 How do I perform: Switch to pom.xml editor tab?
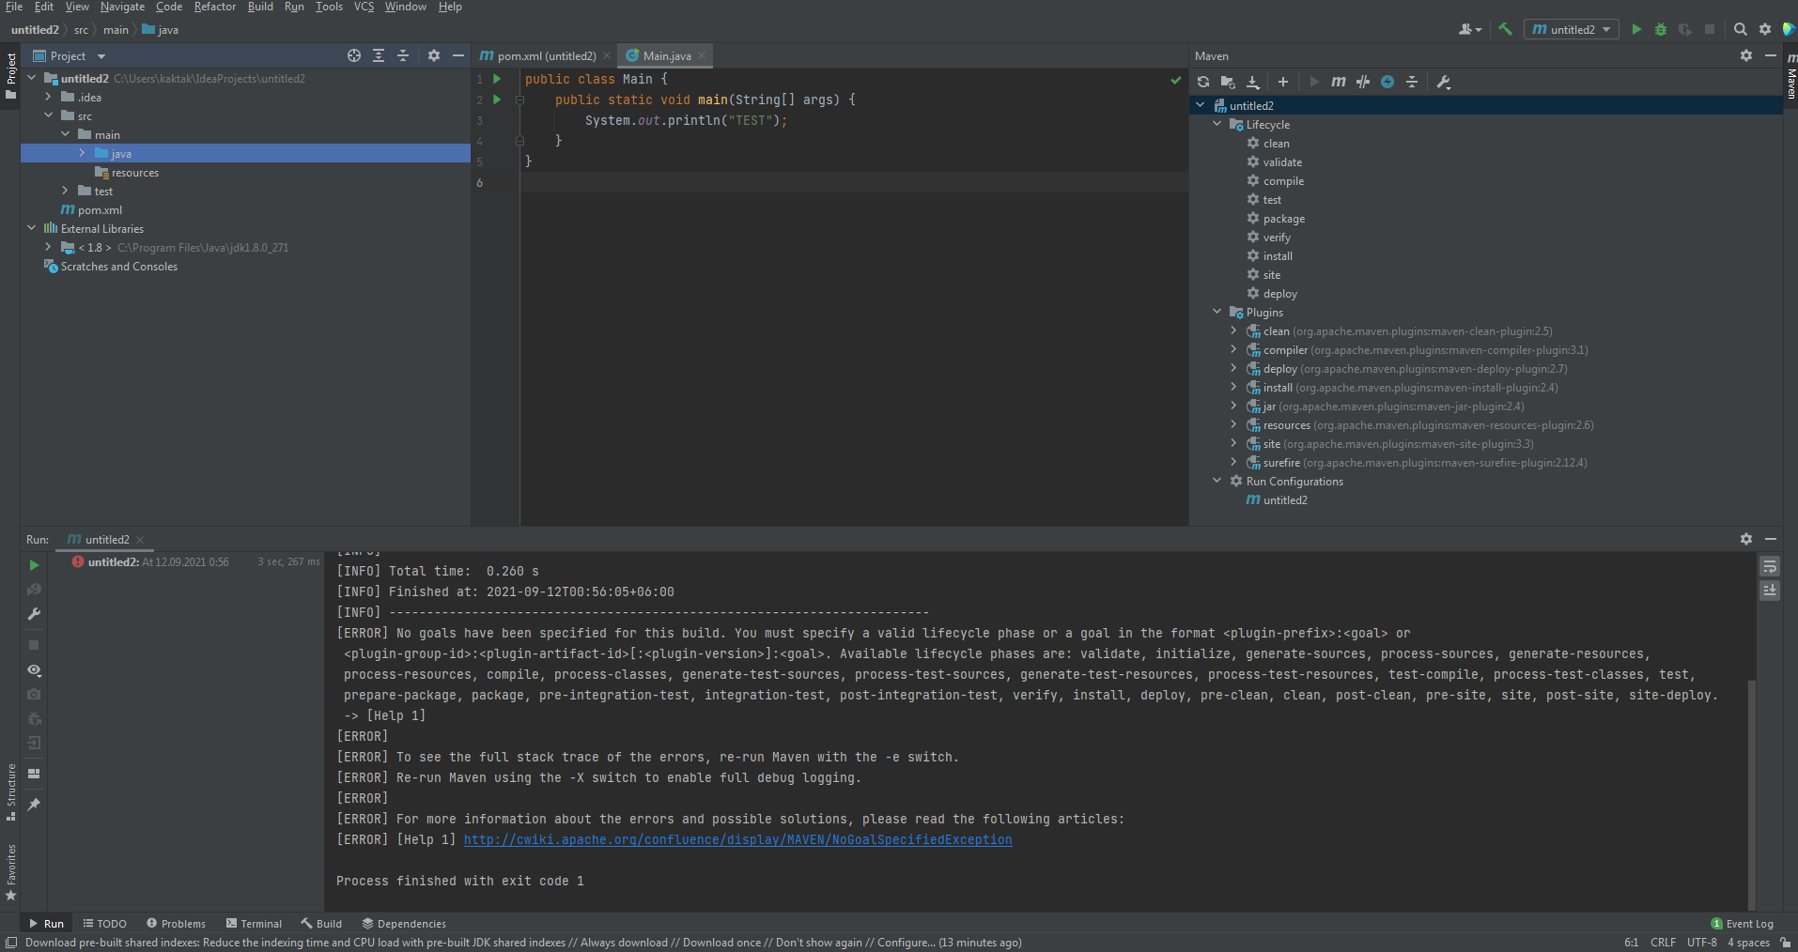pos(545,55)
